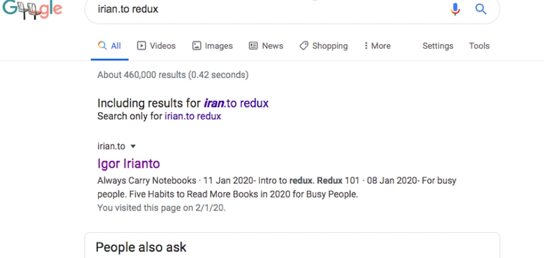Viewport: 544px width, 258px height.
Task: Click the three-dot More icon
Action: coord(366,45)
